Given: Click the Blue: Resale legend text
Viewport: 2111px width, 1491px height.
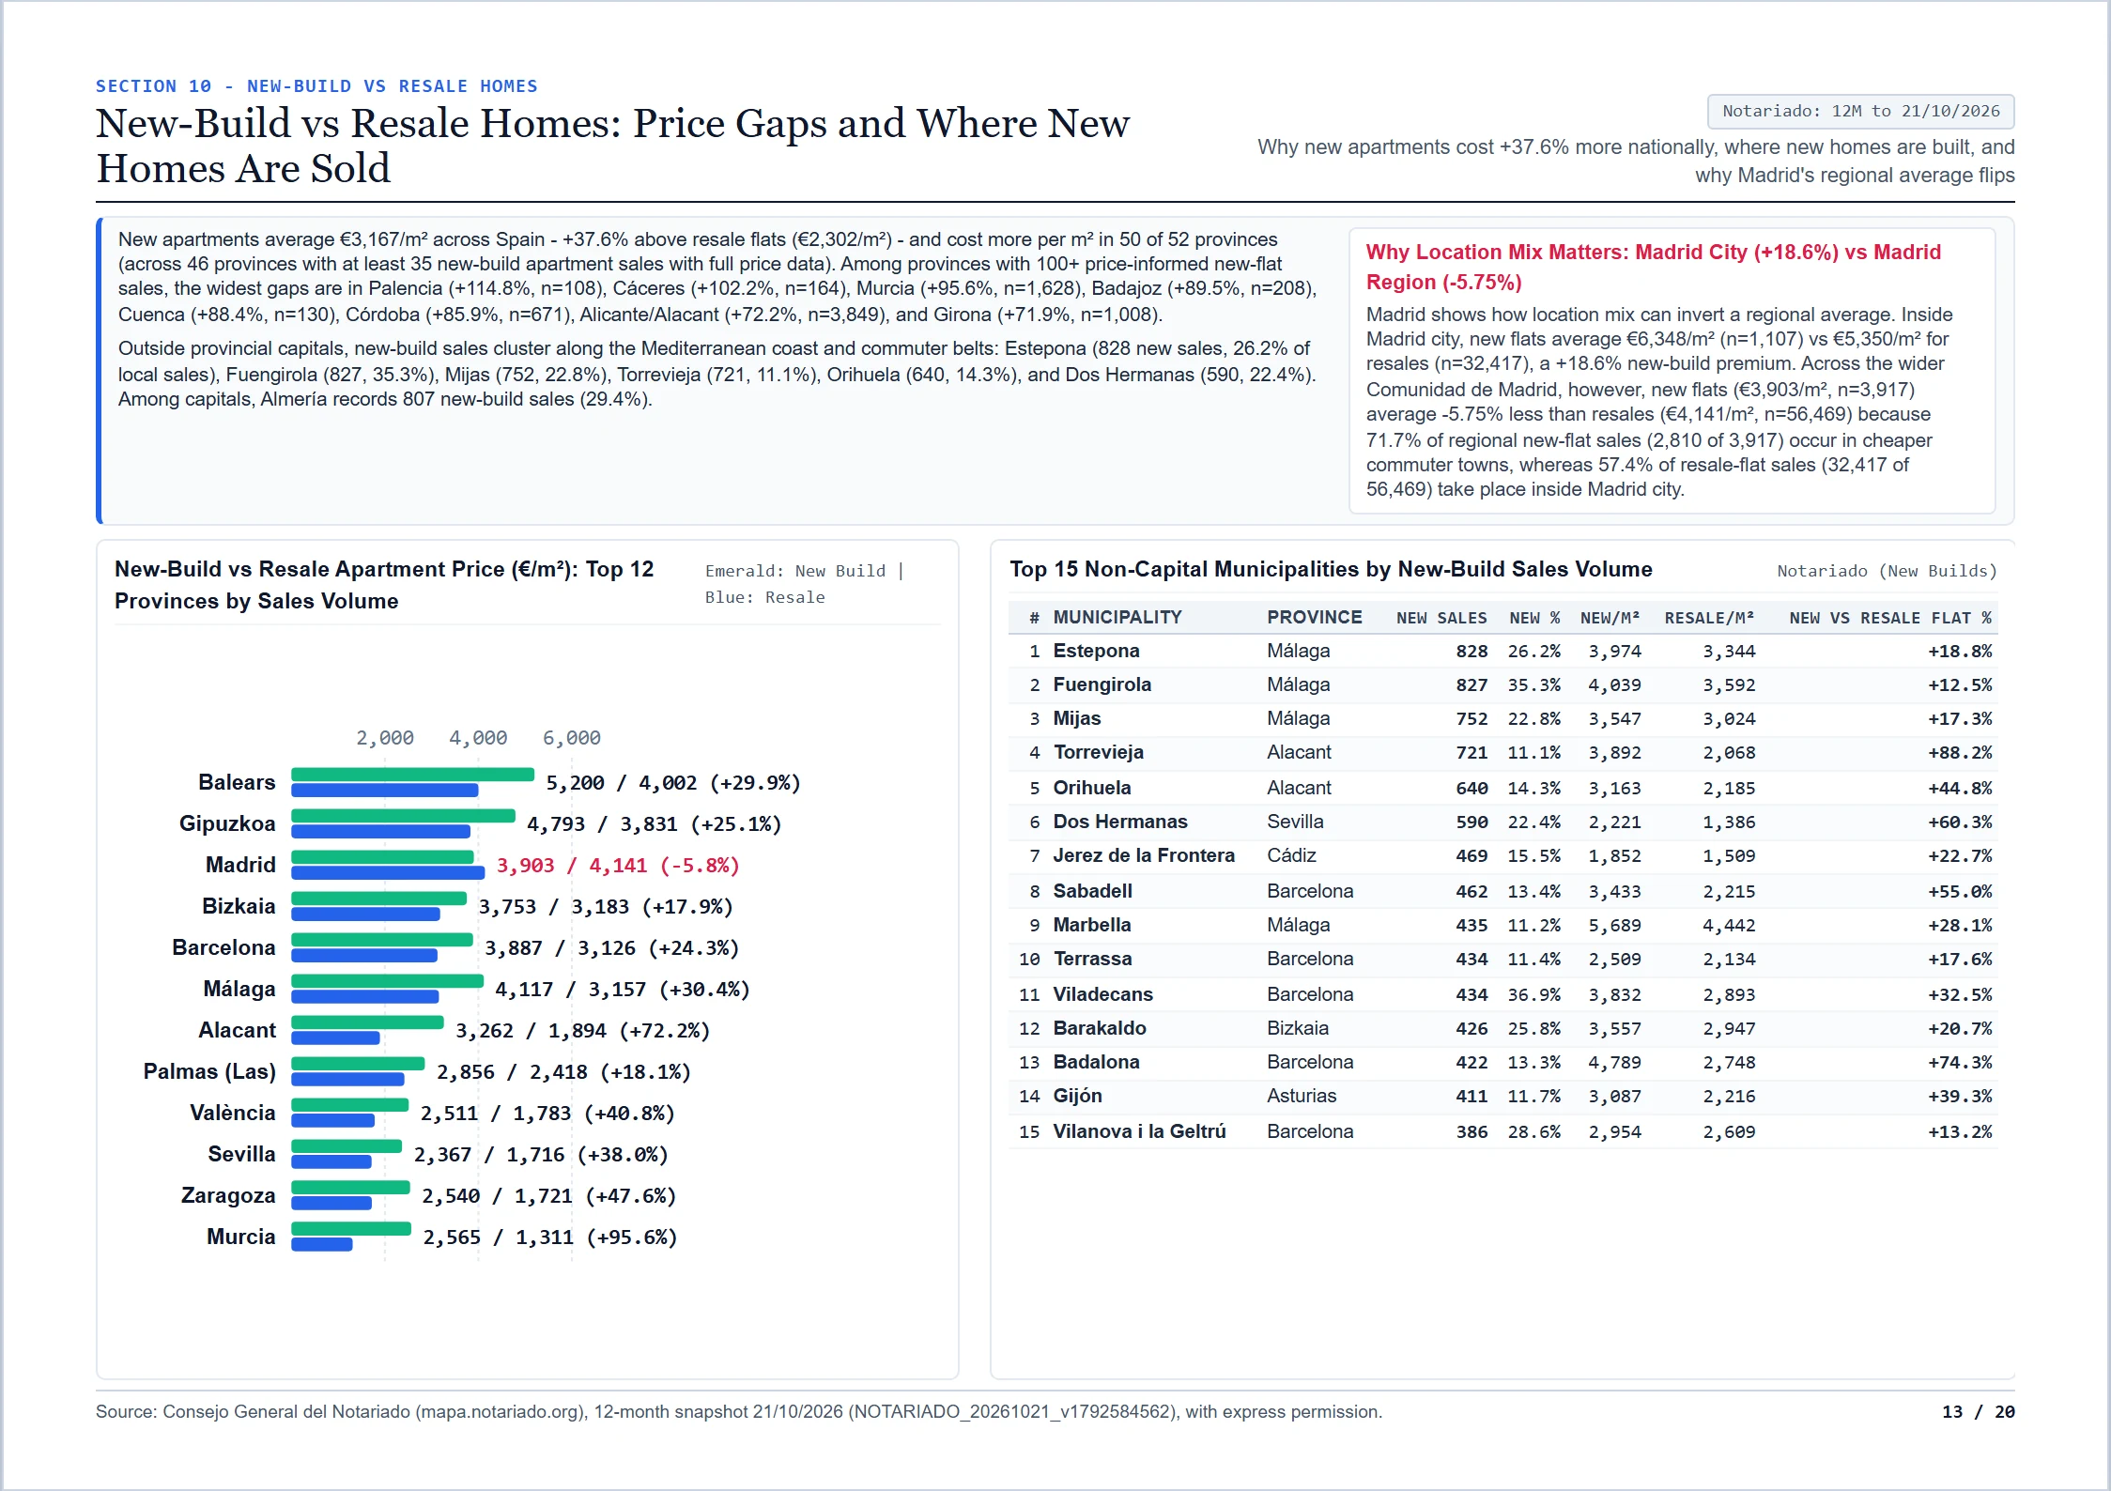Looking at the screenshot, I should pos(765,597).
